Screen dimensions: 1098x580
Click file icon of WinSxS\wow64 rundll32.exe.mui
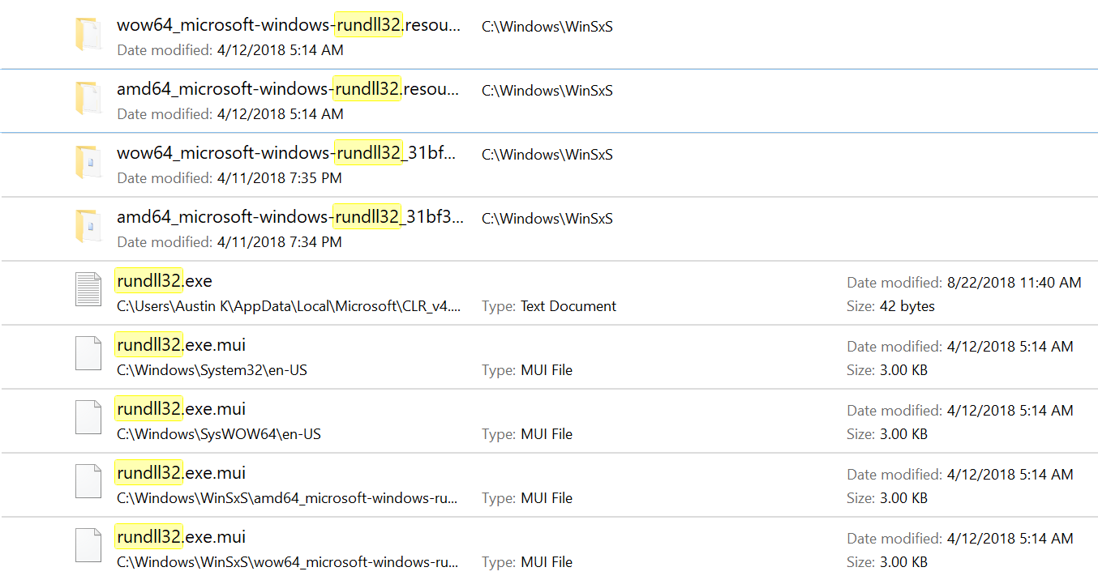[88, 546]
